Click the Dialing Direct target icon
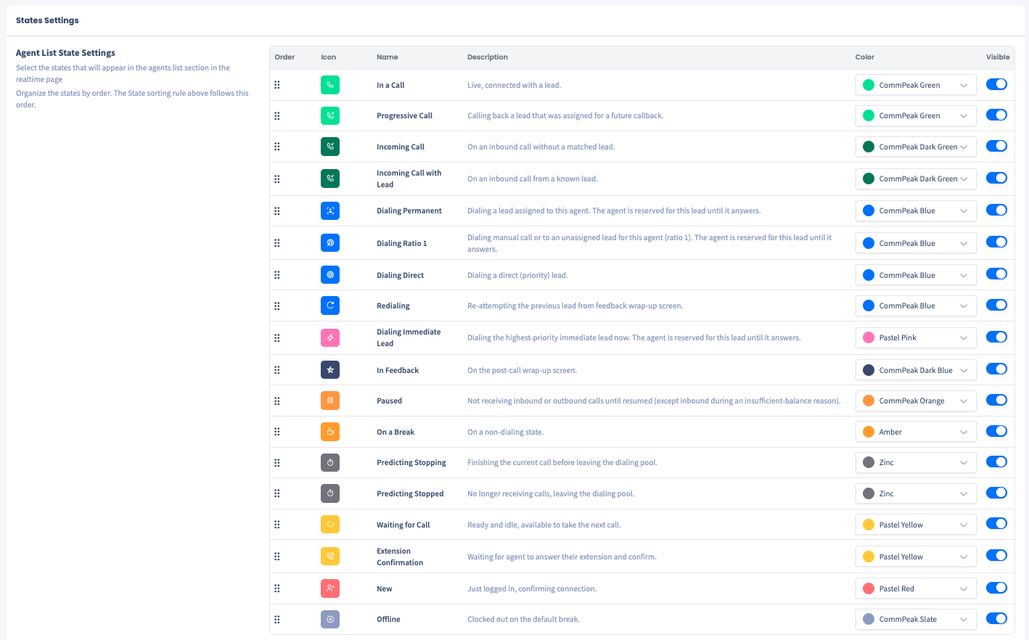The height and width of the screenshot is (640, 1029). [x=330, y=275]
